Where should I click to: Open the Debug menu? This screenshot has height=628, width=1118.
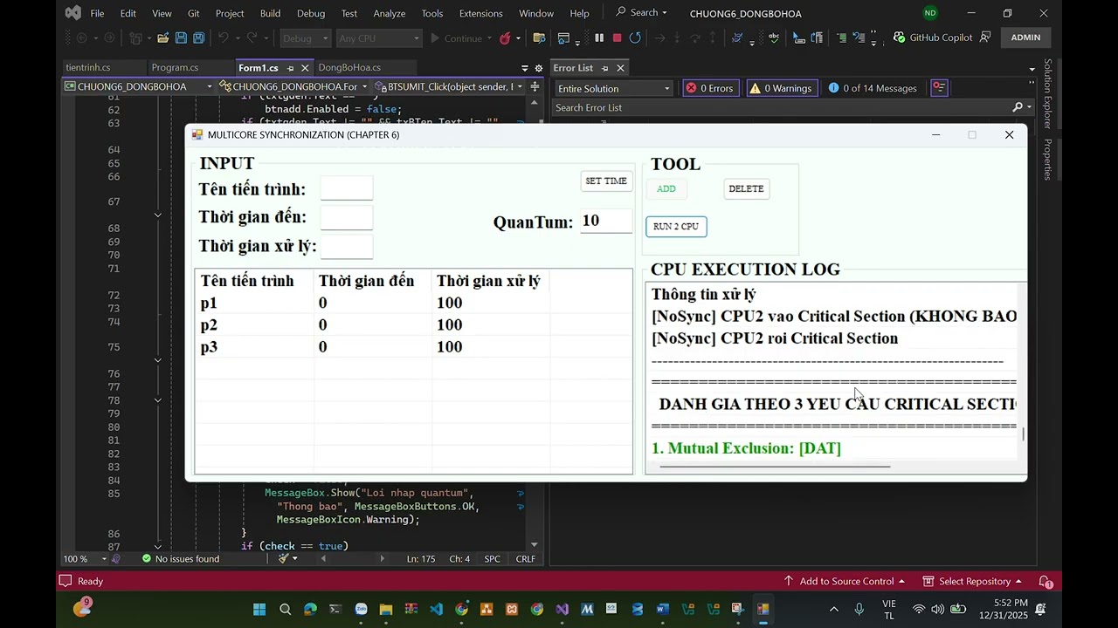311,13
